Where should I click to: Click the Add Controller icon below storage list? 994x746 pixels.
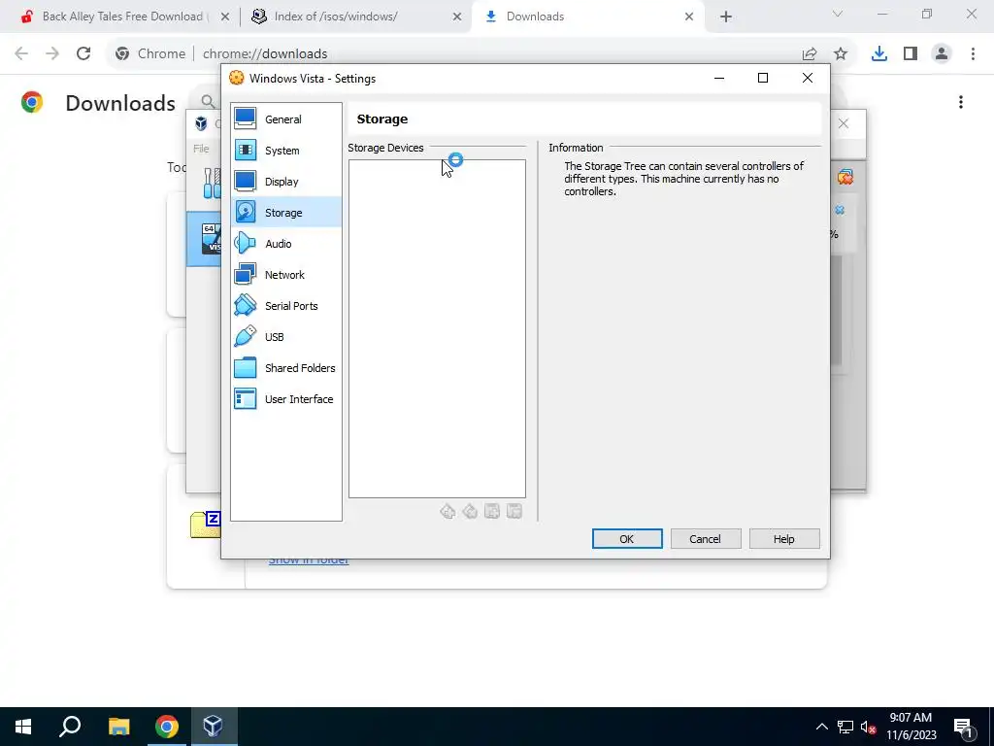pos(447,511)
